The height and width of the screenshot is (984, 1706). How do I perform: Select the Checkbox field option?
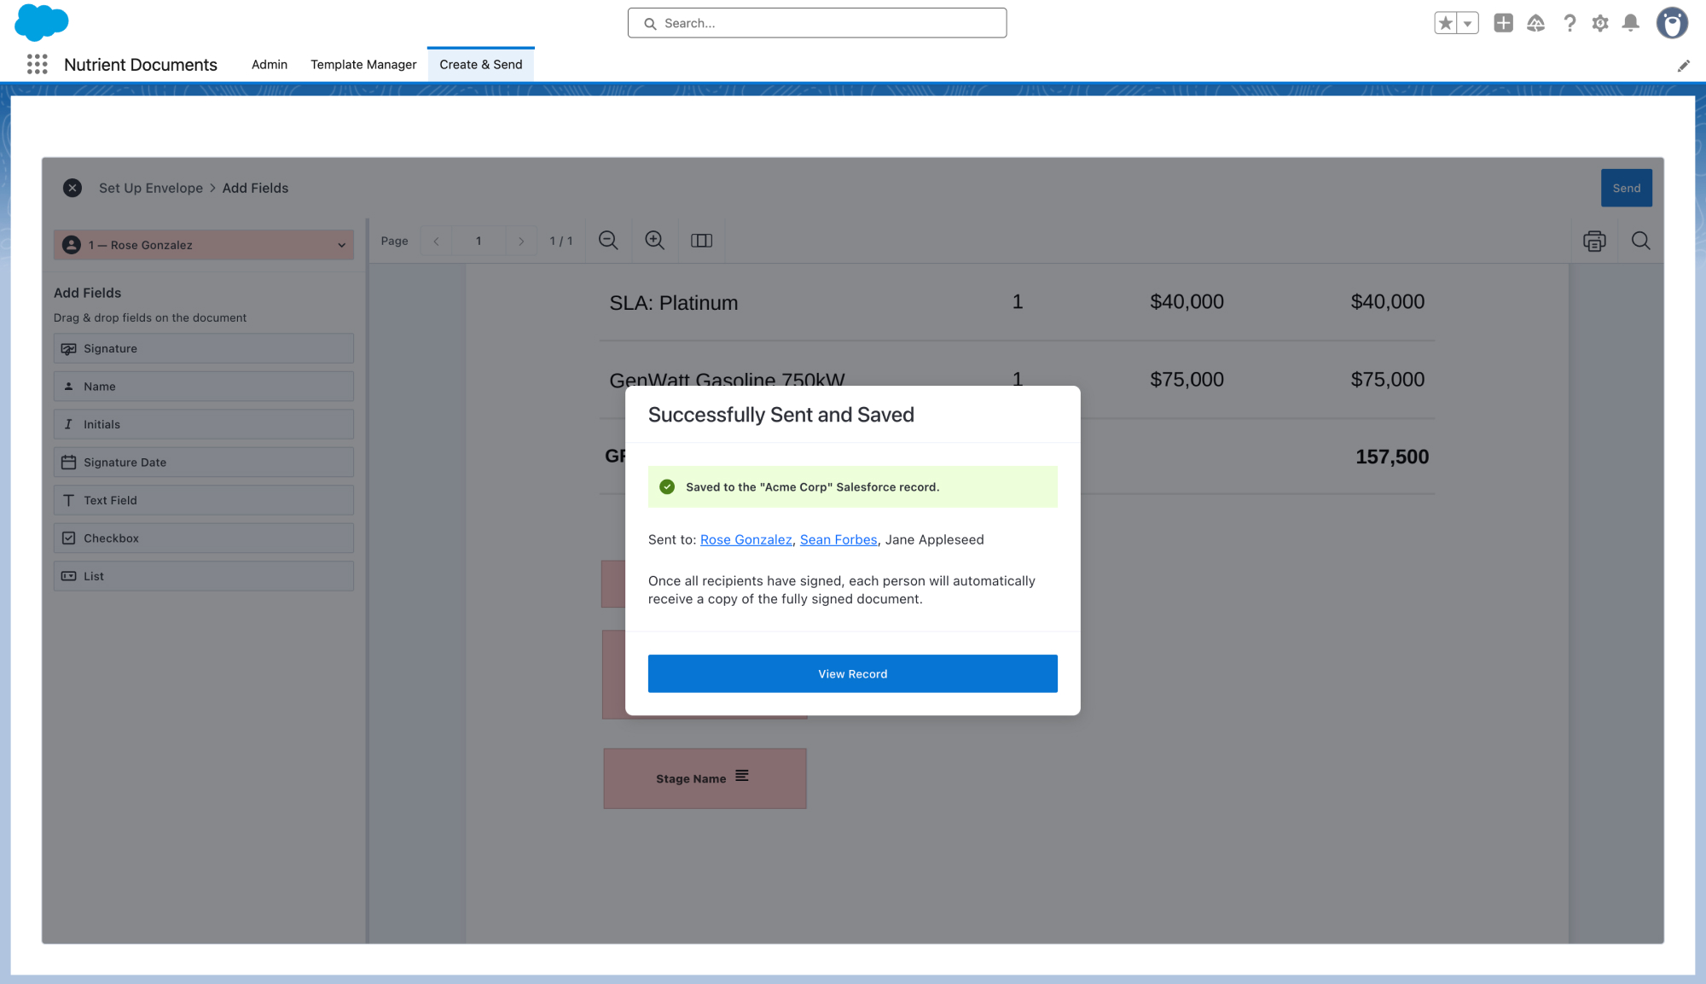(204, 539)
